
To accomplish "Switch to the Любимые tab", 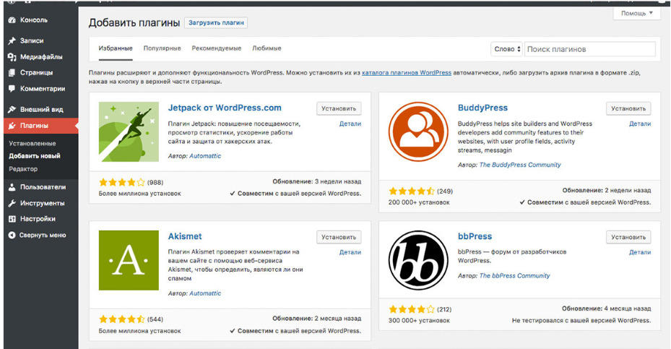I will pos(267,48).
